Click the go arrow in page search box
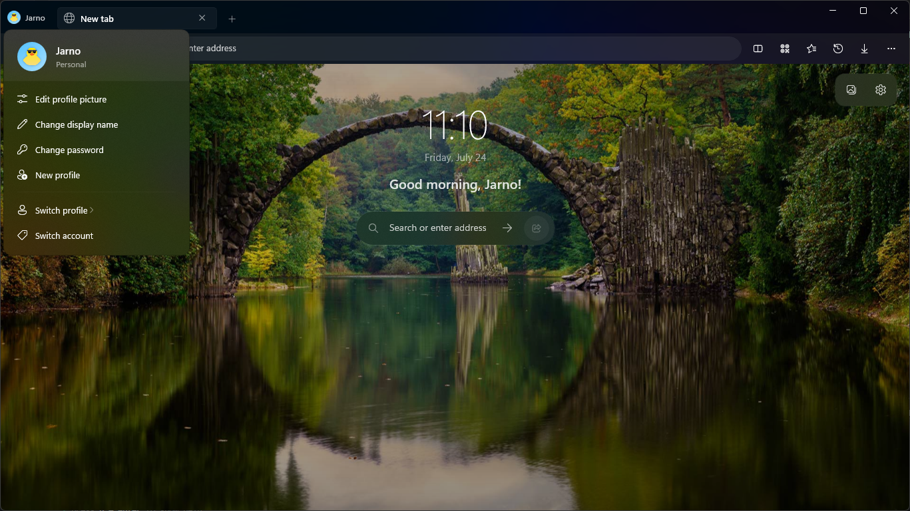910x511 pixels. pyautogui.click(x=507, y=228)
